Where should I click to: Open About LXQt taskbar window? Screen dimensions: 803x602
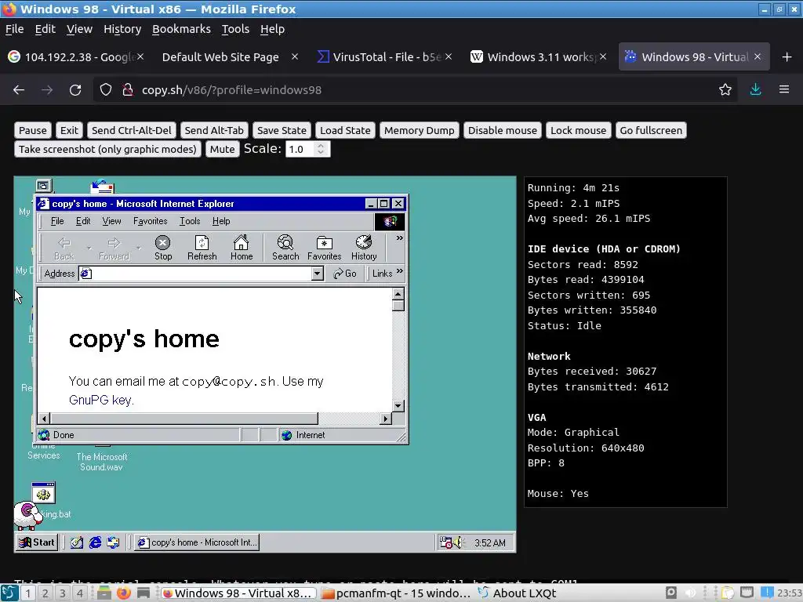pos(518,593)
